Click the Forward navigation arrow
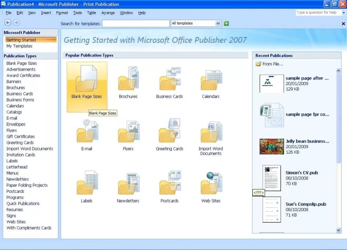The width and height of the screenshot is (347, 250). click(x=16, y=22)
